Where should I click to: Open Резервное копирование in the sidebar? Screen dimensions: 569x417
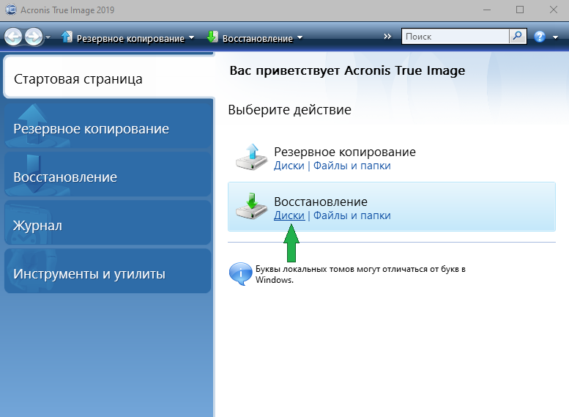tap(108, 129)
